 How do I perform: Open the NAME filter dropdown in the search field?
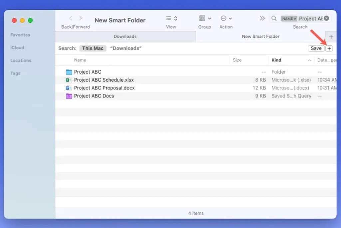(x=288, y=18)
